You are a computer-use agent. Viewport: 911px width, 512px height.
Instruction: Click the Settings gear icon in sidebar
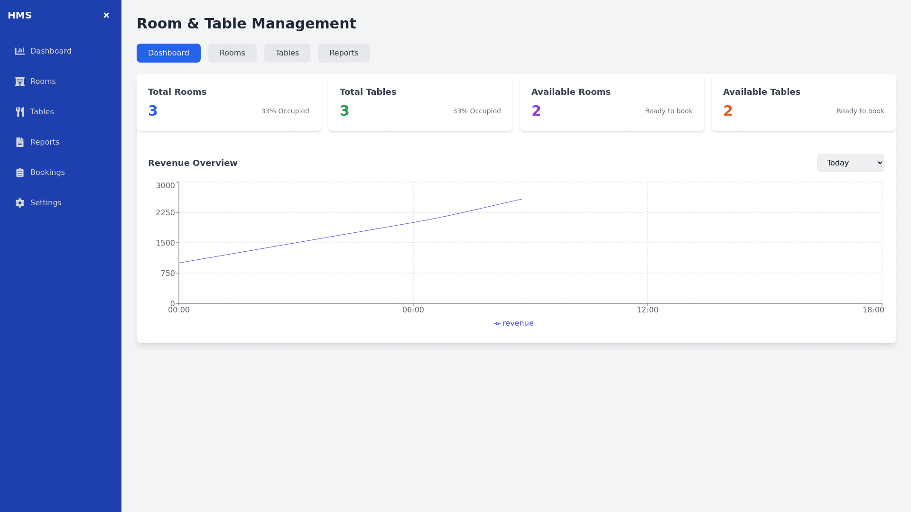coord(19,203)
